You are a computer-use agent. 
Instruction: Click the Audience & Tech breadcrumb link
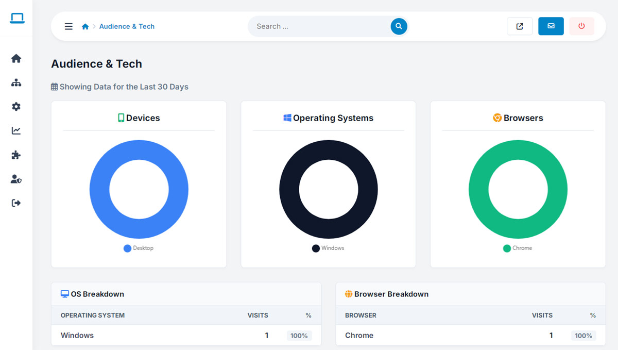(x=127, y=26)
